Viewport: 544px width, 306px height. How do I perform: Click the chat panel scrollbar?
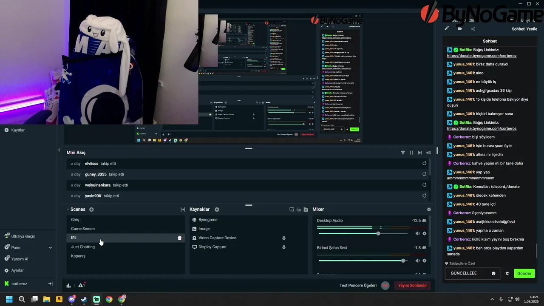[x=536, y=251]
